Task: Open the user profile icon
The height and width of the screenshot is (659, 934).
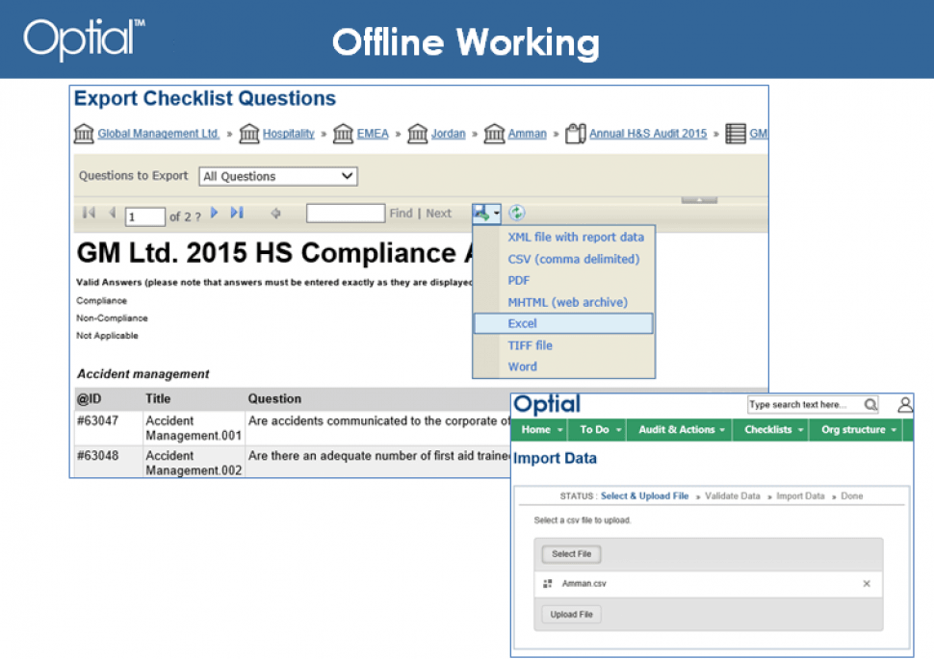Action: tap(905, 405)
